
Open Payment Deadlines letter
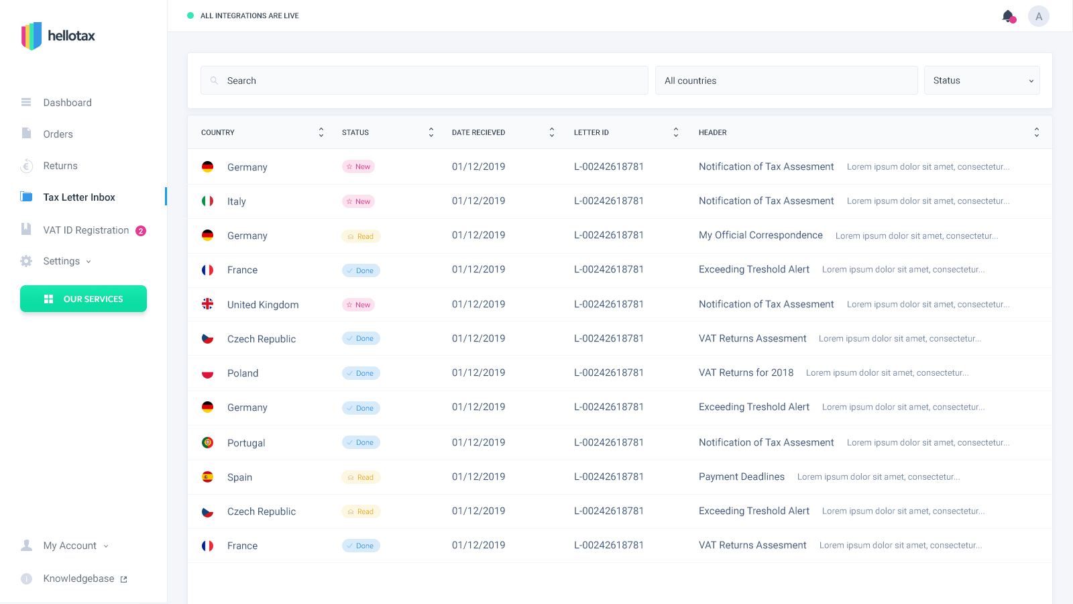click(742, 476)
